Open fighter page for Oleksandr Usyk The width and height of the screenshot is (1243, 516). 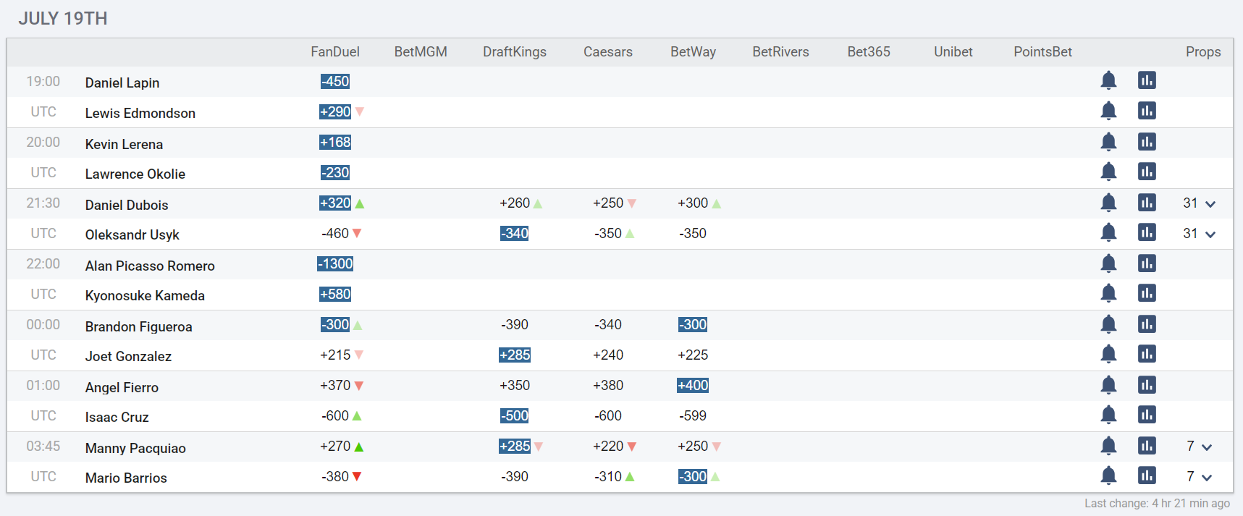[132, 234]
